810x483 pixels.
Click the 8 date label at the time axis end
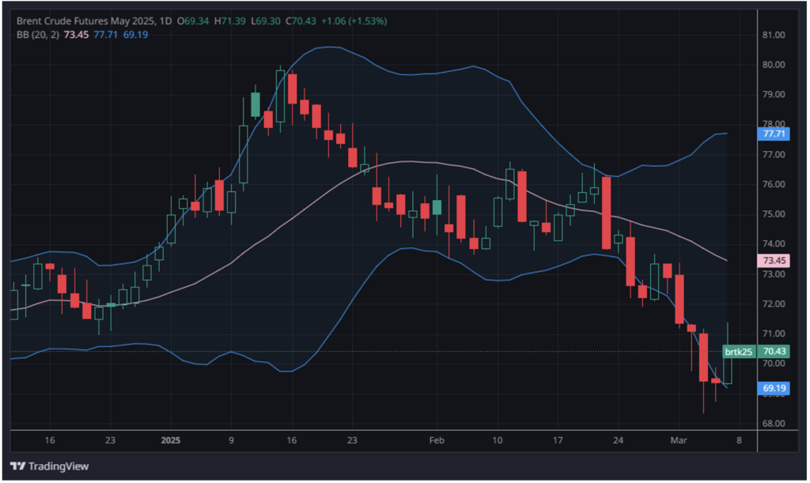(x=739, y=440)
